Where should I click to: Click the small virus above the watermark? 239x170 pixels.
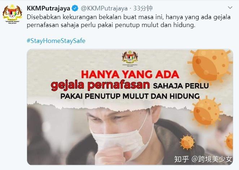[187, 142]
